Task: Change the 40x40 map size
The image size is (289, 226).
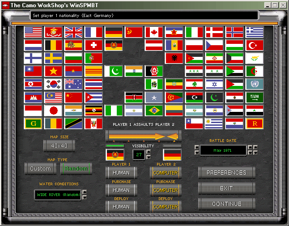Action: point(59,145)
